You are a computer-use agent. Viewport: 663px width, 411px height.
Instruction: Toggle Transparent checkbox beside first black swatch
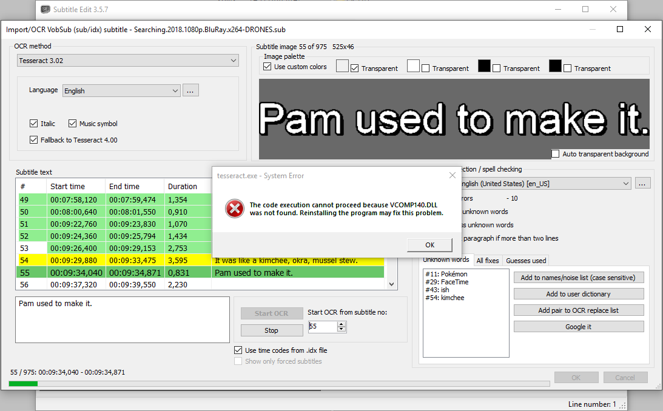[497, 68]
